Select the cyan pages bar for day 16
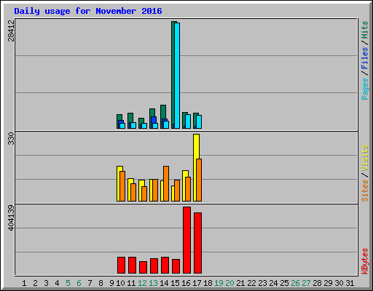This screenshot has height=291, width=373. click(x=188, y=121)
